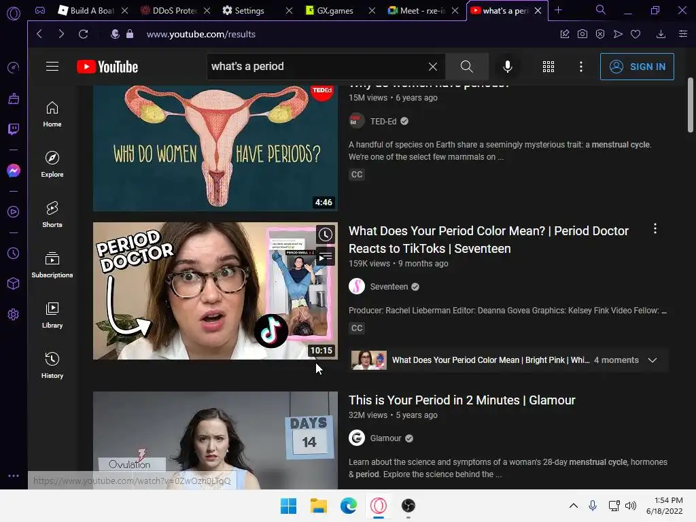Viewport: 696px width, 522px height.
Task: Open GX Corner gamepad icon
Action: (40, 10)
